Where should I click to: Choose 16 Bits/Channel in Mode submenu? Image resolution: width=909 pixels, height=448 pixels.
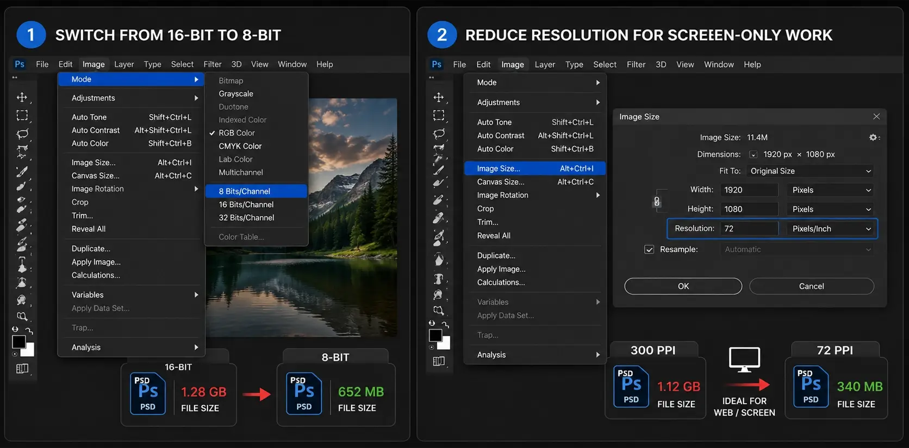(x=256, y=205)
